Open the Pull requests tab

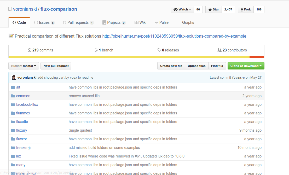pyautogui.click(x=78, y=22)
